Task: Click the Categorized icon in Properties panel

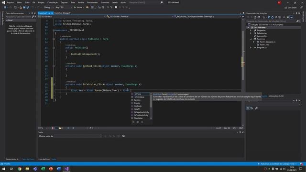Action: (x=248, y=108)
